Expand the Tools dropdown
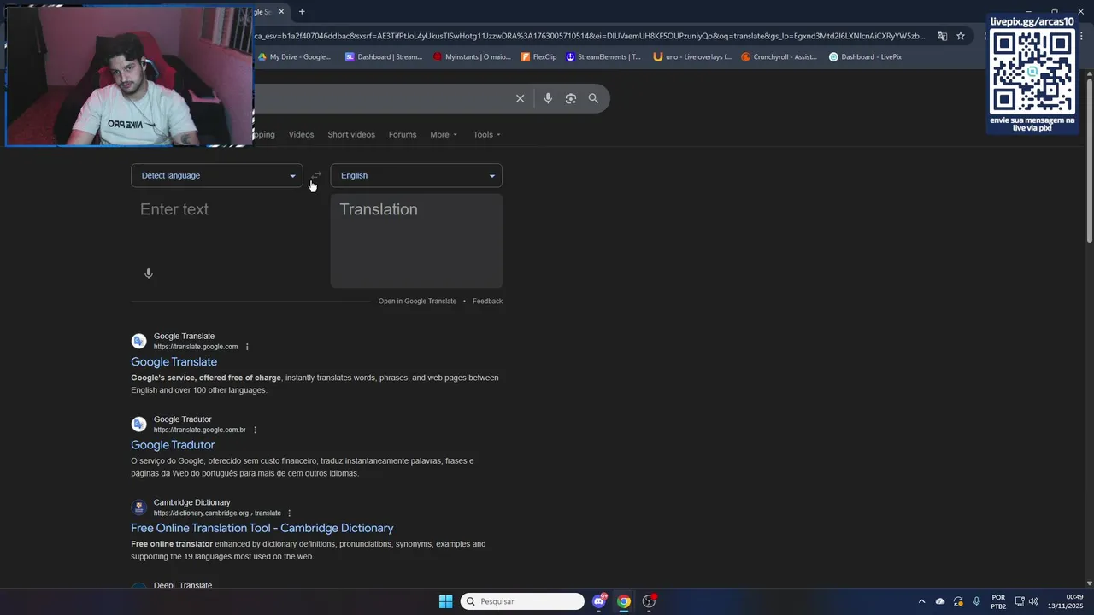Viewport: 1094px width, 615px height. 487,135
